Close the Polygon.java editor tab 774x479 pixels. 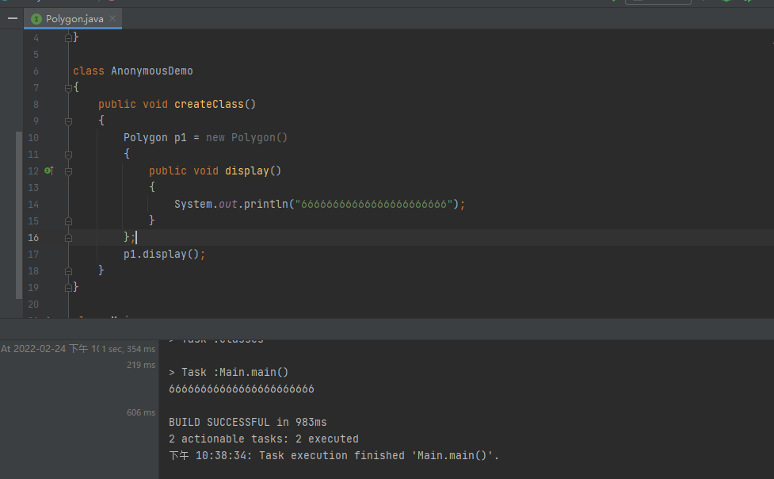pyautogui.click(x=112, y=18)
